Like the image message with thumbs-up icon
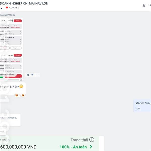 pyautogui.click(x=21, y=80)
